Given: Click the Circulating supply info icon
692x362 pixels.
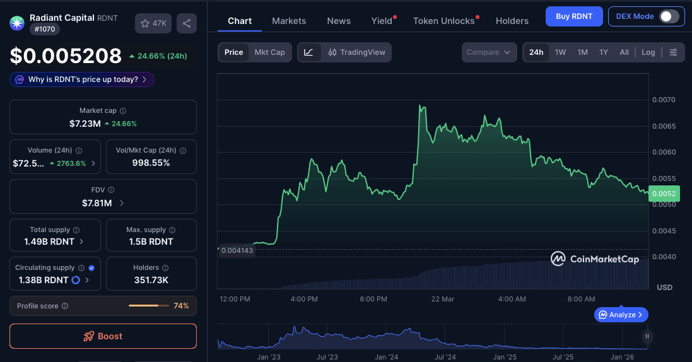Looking at the screenshot, I should (81, 268).
